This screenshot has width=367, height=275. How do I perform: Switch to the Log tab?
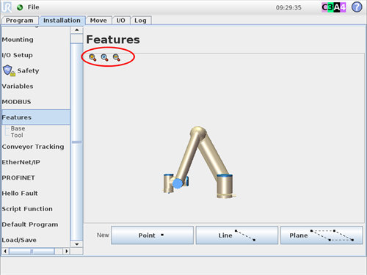(x=140, y=21)
